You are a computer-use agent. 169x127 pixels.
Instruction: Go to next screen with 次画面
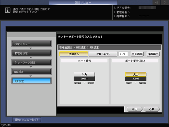[153, 54]
